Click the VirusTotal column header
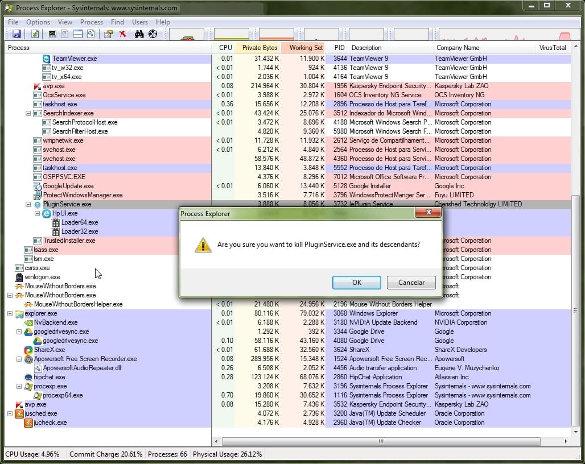This screenshot has height=464, width=585. point(553,48)
